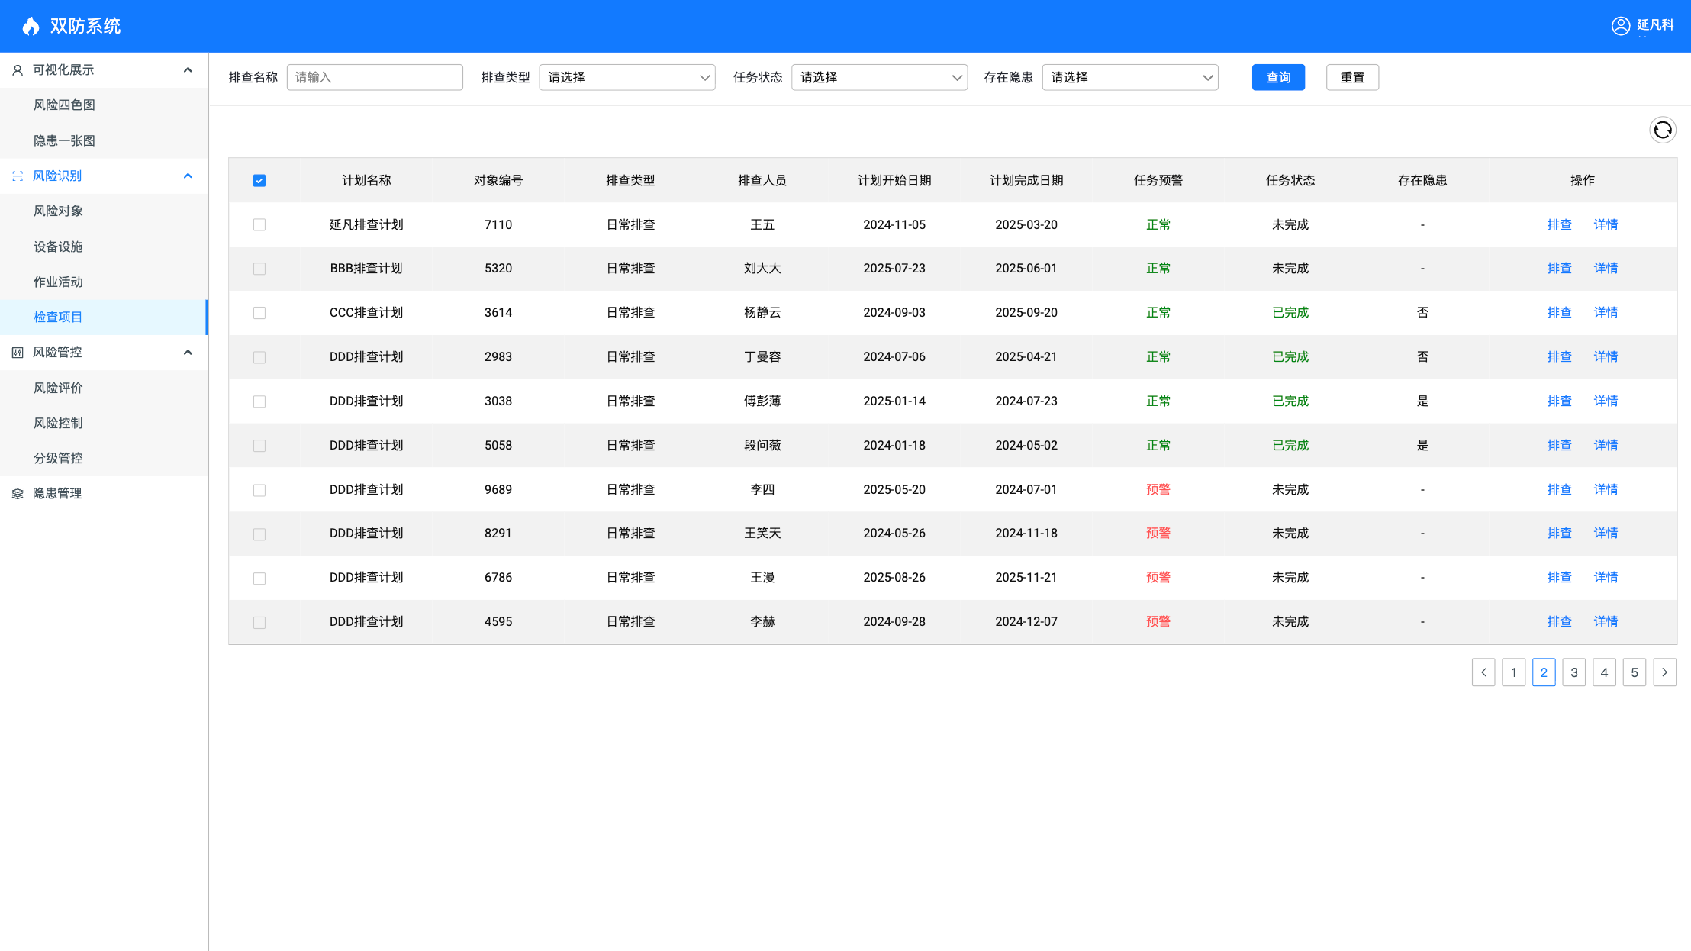
Task: Click the refresh icon above the table
Action: [1662, 131]
